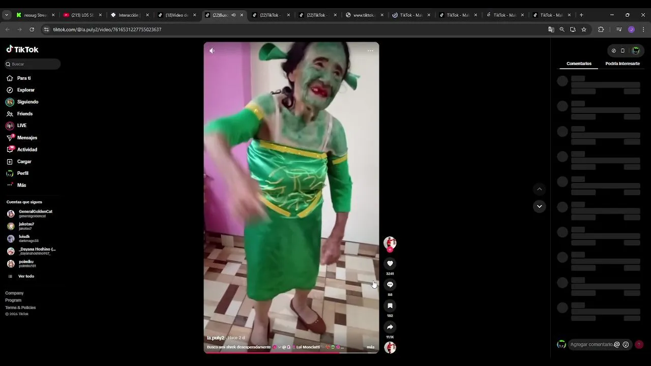Open the Lui Monciatti mention in the caption
The image size is (651, 366).
click(308, 347)
